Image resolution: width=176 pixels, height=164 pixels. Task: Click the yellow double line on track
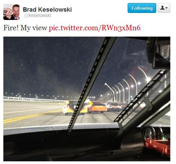click(x=32, y=116)
